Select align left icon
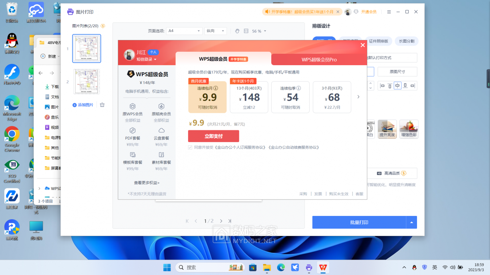 point(382,86)
